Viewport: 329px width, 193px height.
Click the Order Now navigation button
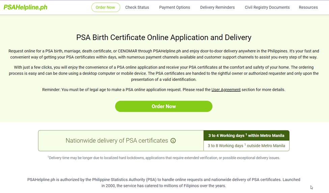pos(106,7)
